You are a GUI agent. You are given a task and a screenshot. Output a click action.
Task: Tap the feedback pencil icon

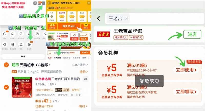pos(13,45)
